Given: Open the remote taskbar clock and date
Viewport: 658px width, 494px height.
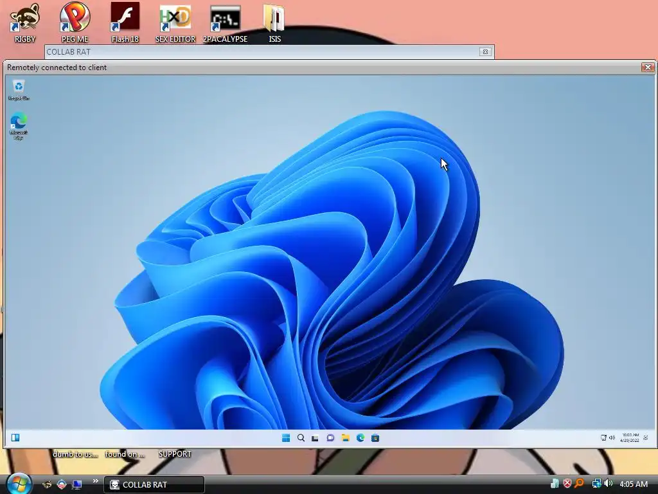Looking at the screenshot, I should pos(630,437).
